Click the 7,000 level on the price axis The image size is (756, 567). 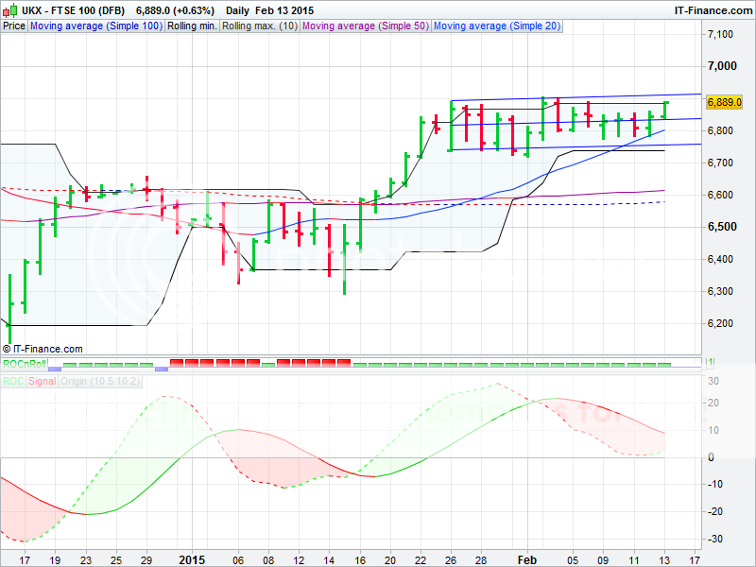pos(721,66)
